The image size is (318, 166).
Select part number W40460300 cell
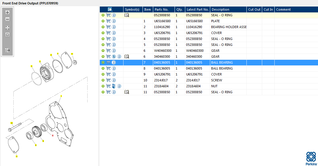(x=162, y=51)
